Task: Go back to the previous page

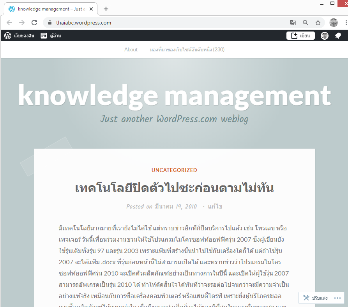Action: [9, 23]
